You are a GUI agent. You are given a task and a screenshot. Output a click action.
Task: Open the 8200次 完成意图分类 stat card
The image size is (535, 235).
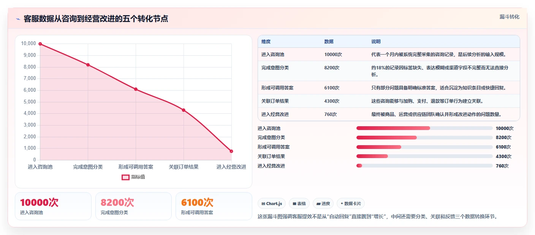(134, 206)
